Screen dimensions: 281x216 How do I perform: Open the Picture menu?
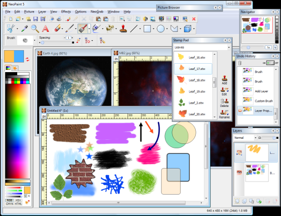[x=29, y=11]
